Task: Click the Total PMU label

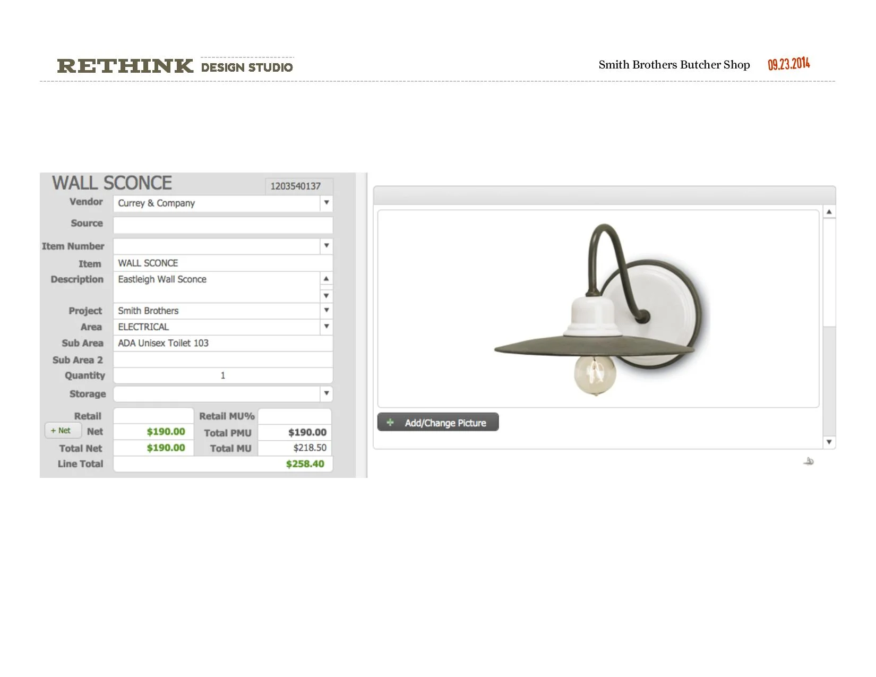Action: tap(228, 433)
